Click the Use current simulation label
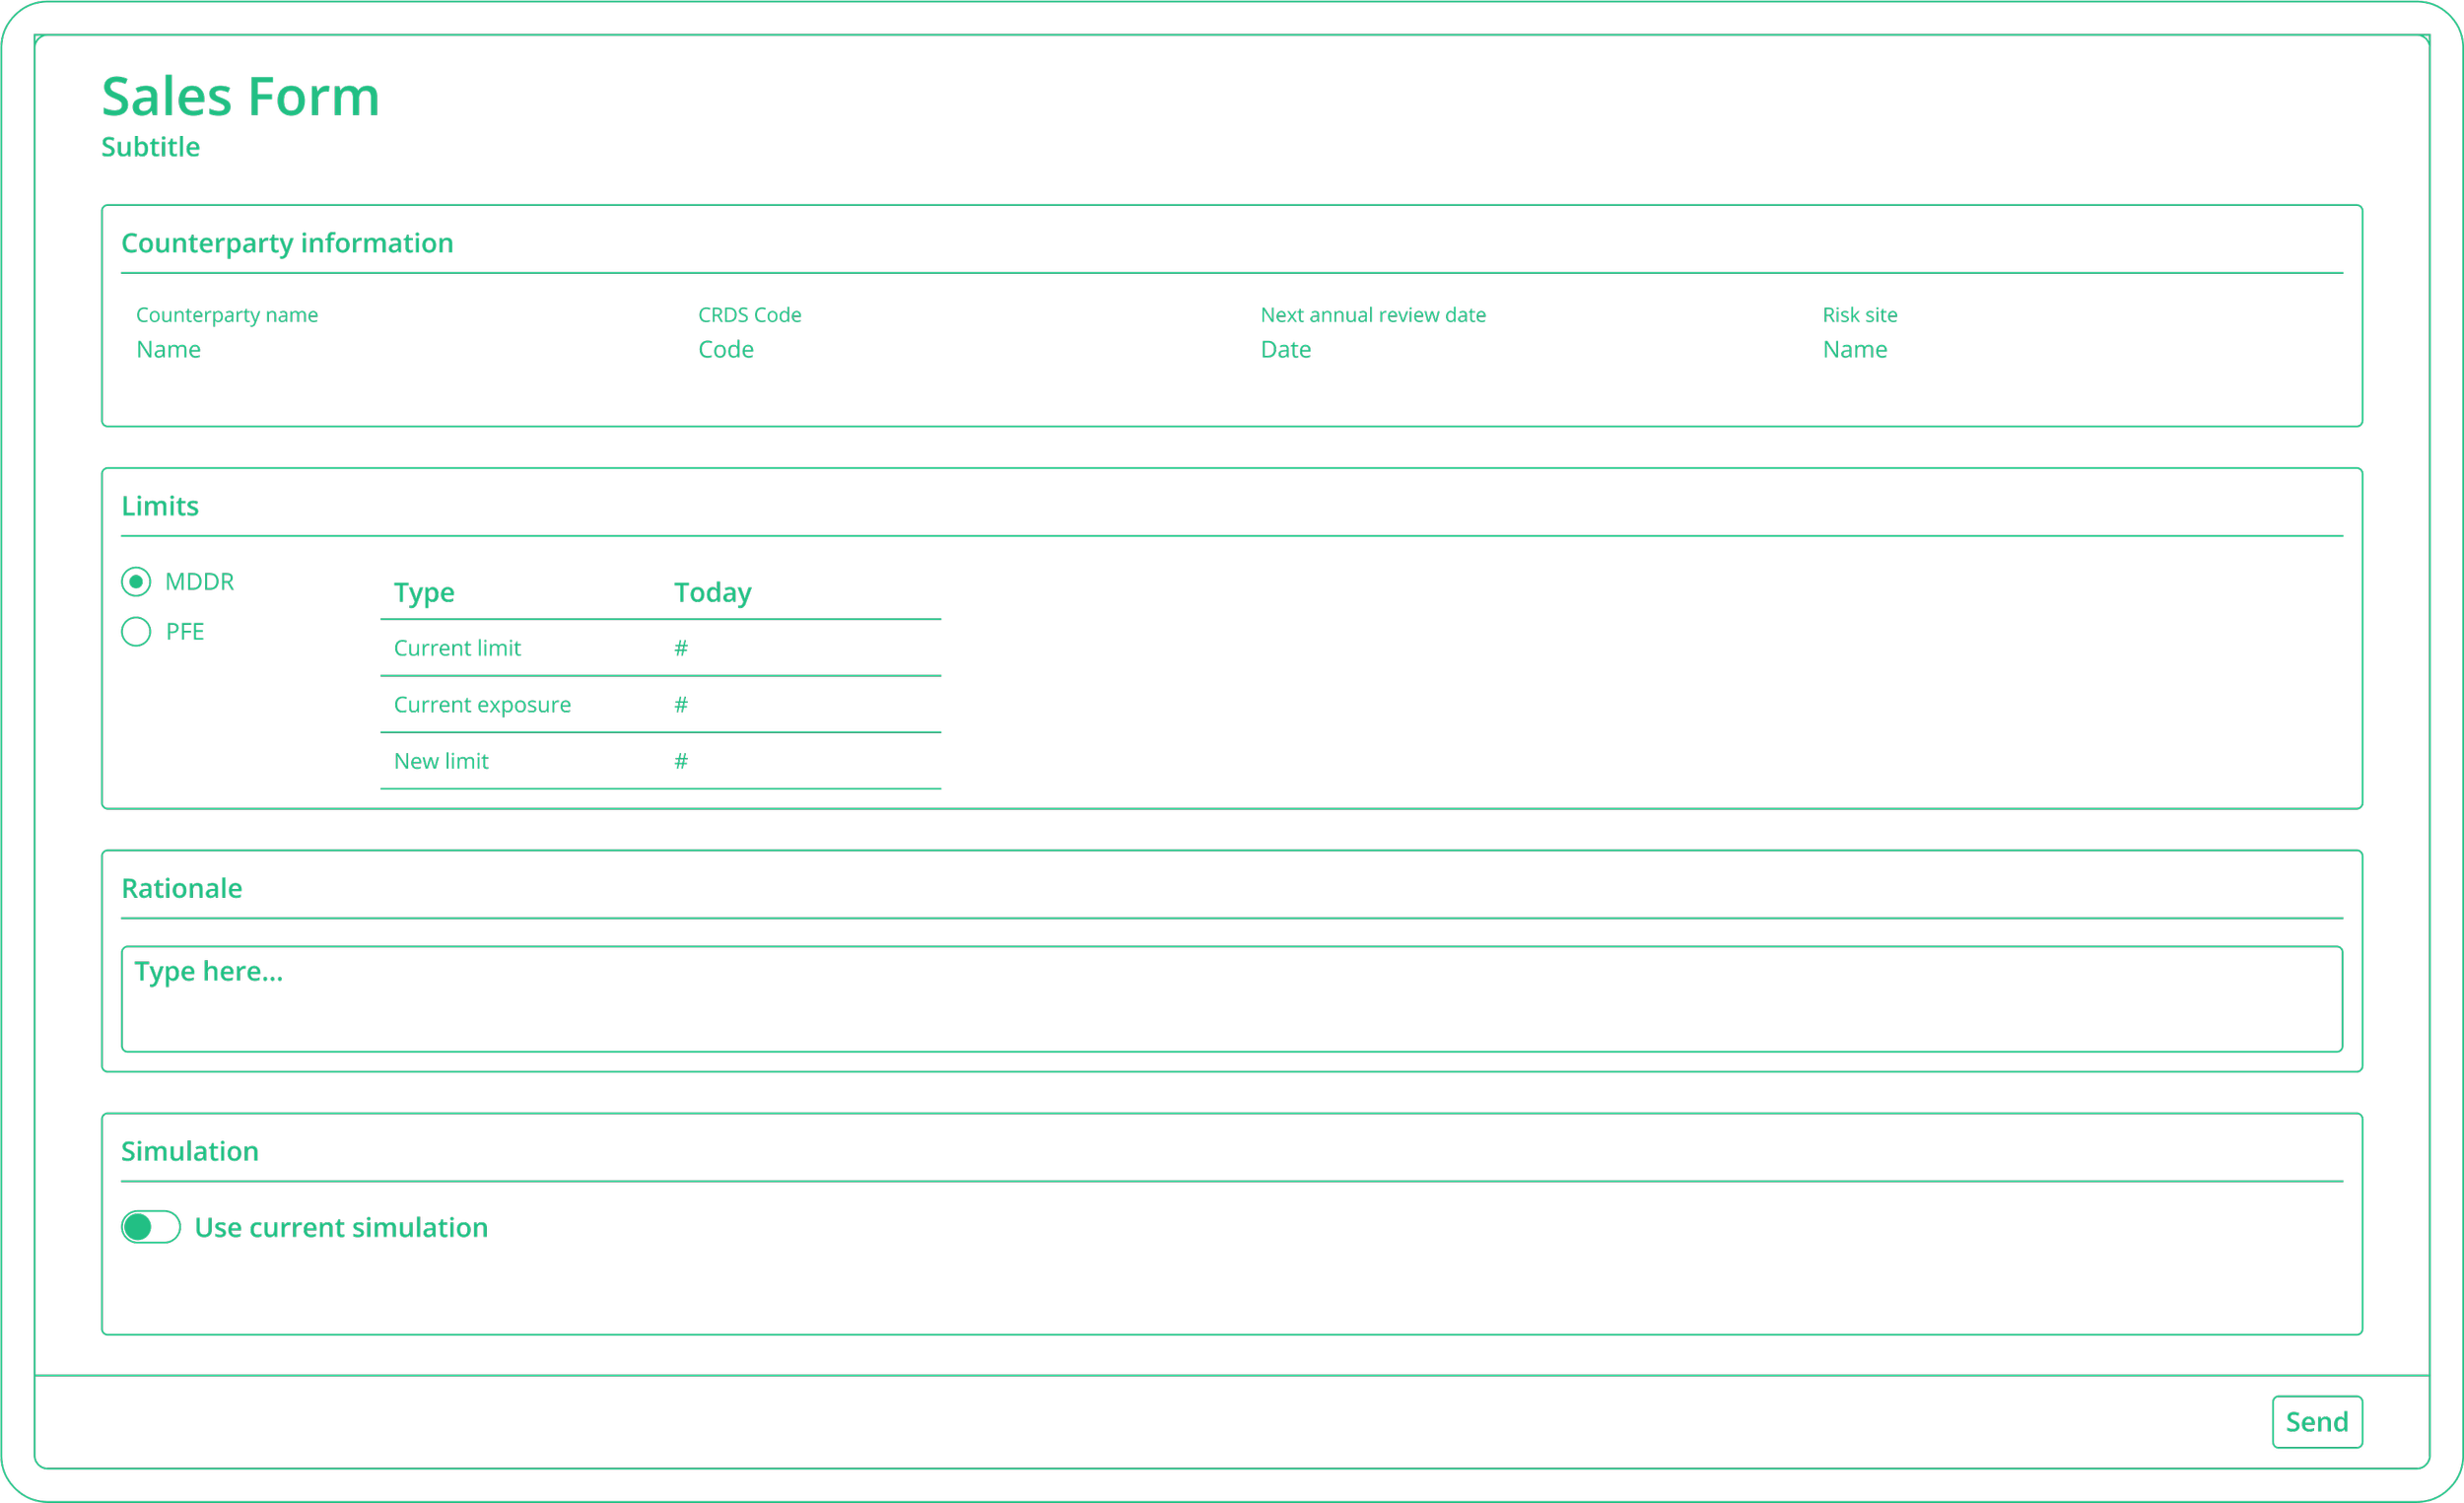 pos(341,1228)
